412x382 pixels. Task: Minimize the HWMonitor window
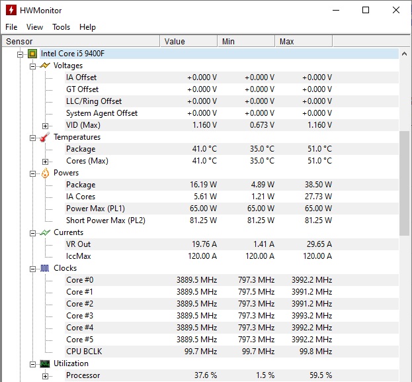pos(336,10)
